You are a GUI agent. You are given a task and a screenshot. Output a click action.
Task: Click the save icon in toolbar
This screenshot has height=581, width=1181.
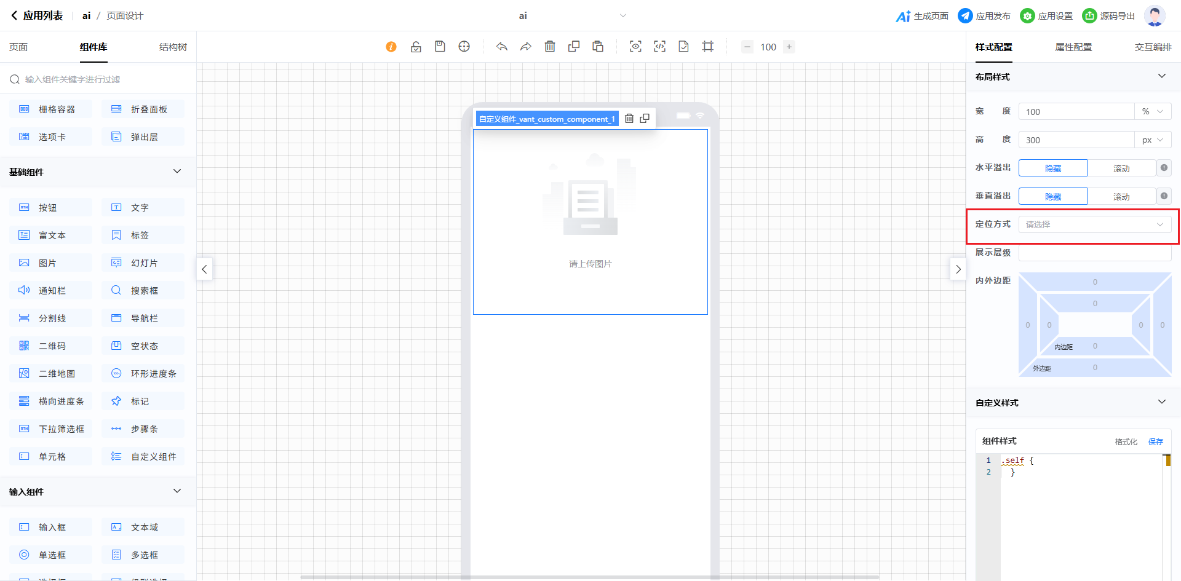(440, 47)
